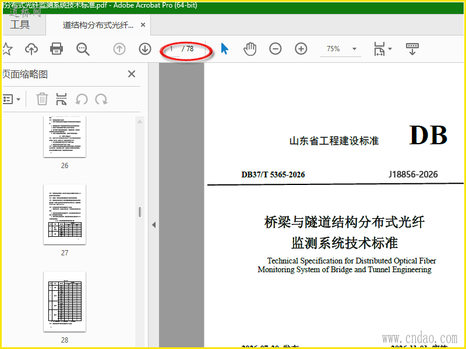Click the subtitle line 监测系统技术标准
466x349 pixels.
pos(344,243)
